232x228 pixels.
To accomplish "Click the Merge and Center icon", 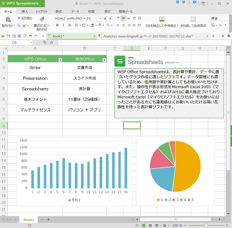I will tap(161, 19).
